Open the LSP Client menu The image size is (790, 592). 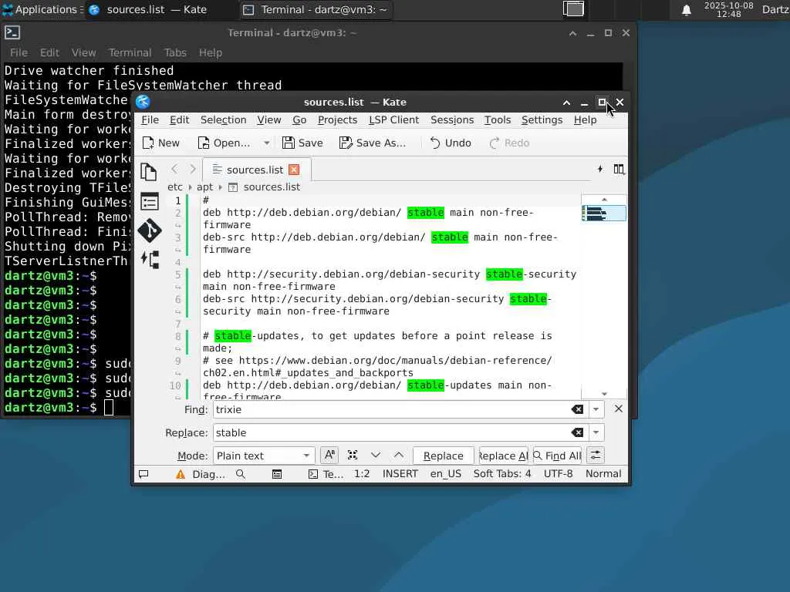393,119
